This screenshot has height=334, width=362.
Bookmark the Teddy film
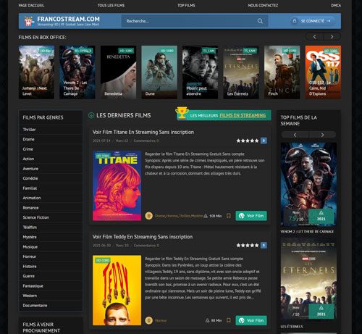pos(228,320)
